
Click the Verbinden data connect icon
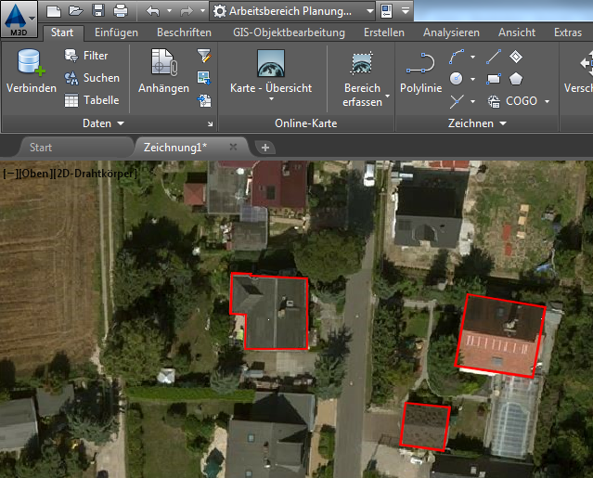pos(30,64)
